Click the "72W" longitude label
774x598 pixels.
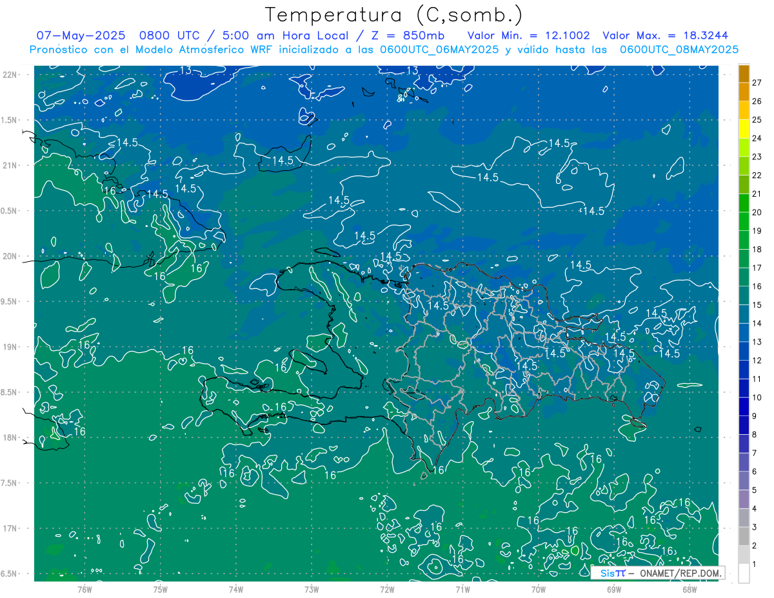click(x=387, y=590)
